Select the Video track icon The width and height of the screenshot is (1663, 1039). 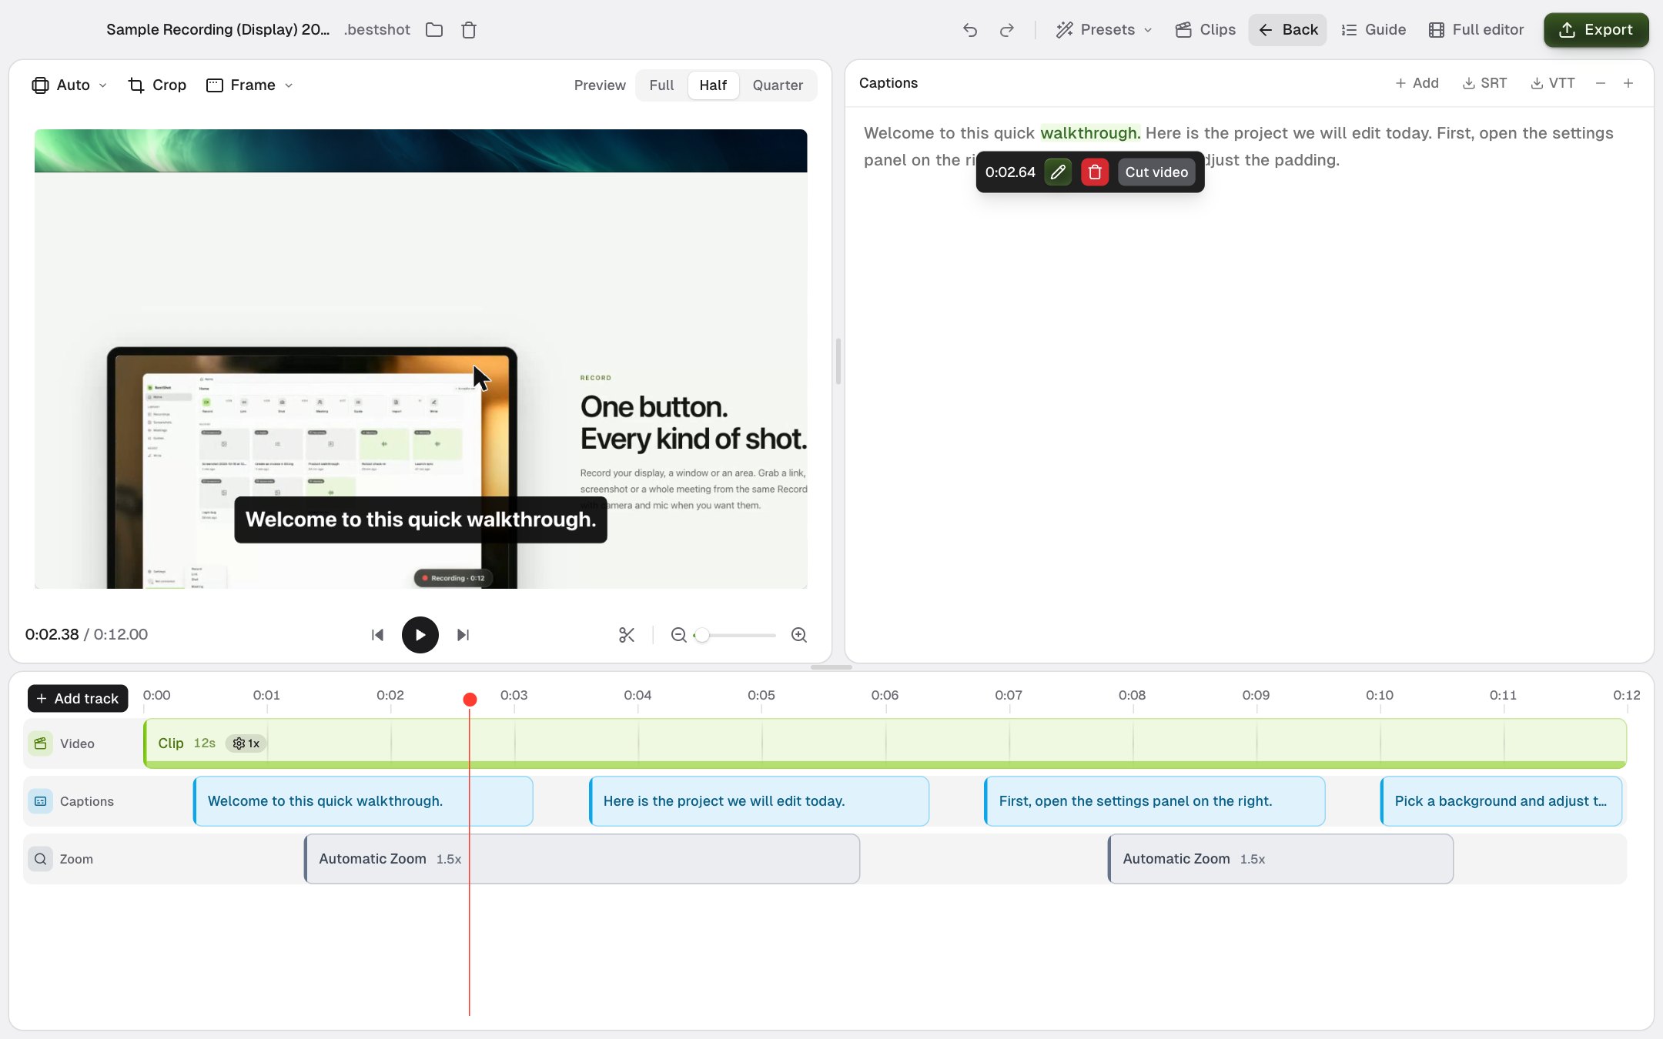tap(41, 743)
